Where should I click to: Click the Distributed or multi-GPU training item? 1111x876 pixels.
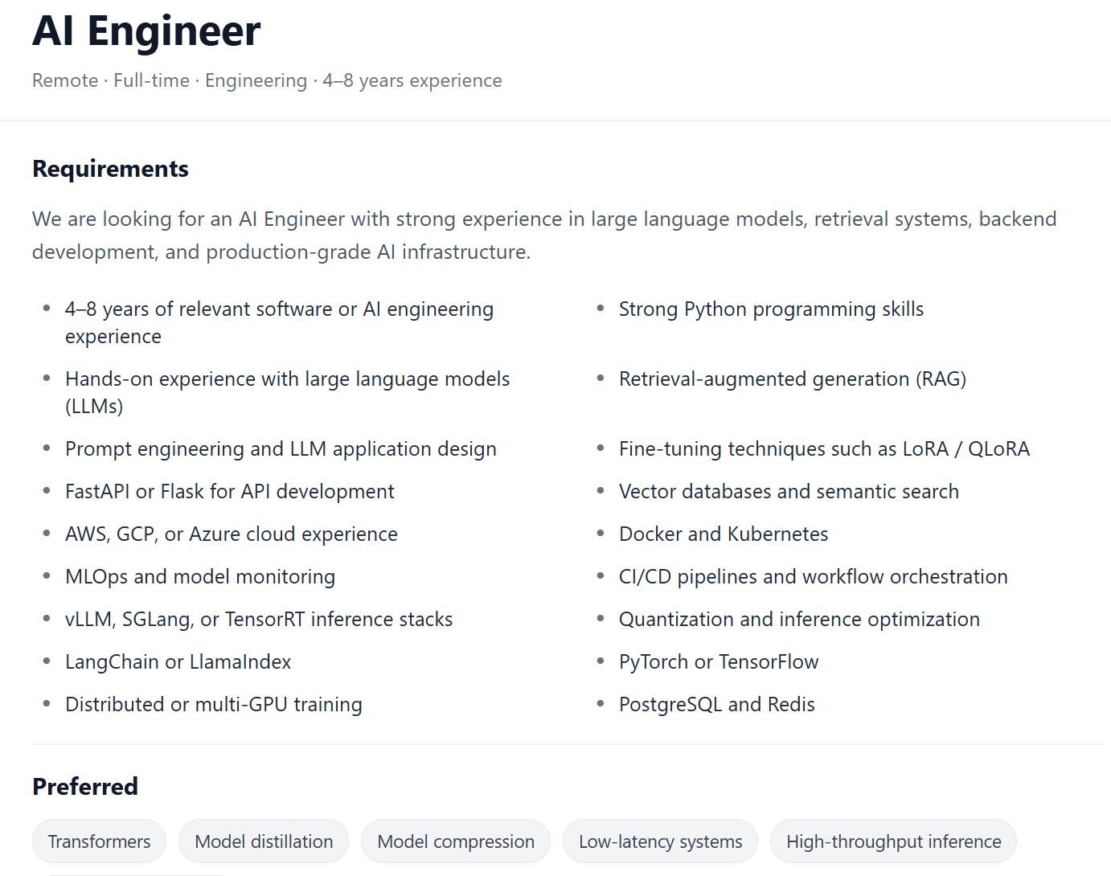(x=214, y=704)
